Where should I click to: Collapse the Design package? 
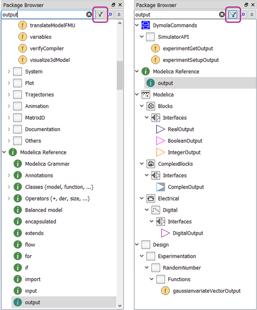[137, 245]
